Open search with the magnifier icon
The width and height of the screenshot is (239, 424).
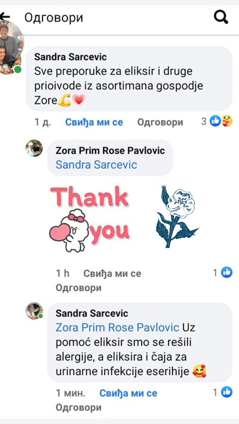[221, 17]
